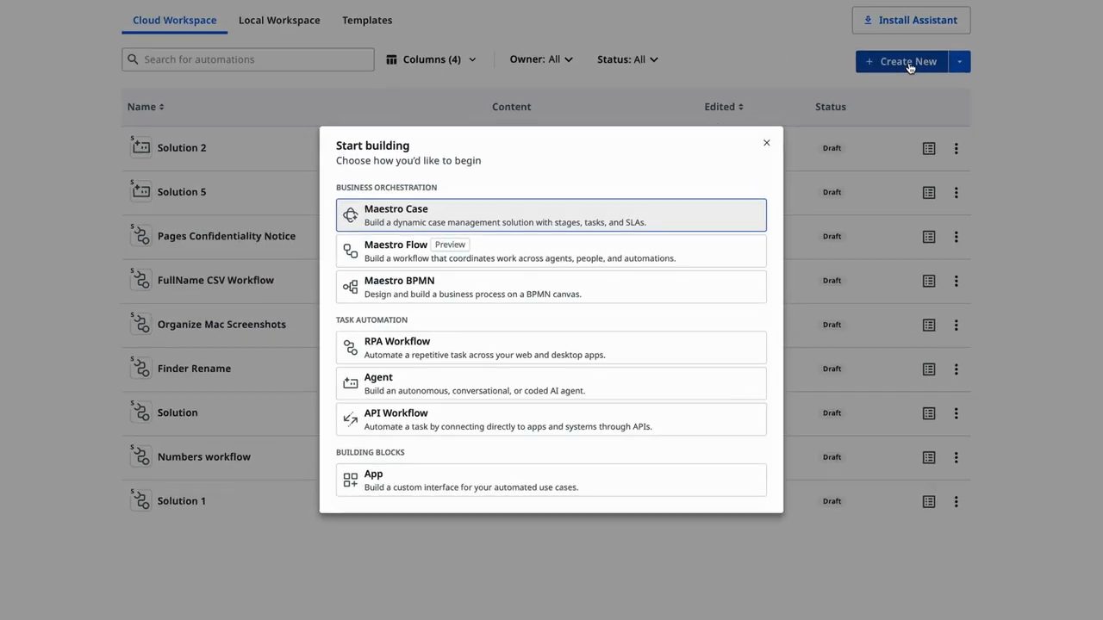Viewport: 1103px width, 620px height.
Task: Pick the RPA Workflow icon
Action: 350,347
